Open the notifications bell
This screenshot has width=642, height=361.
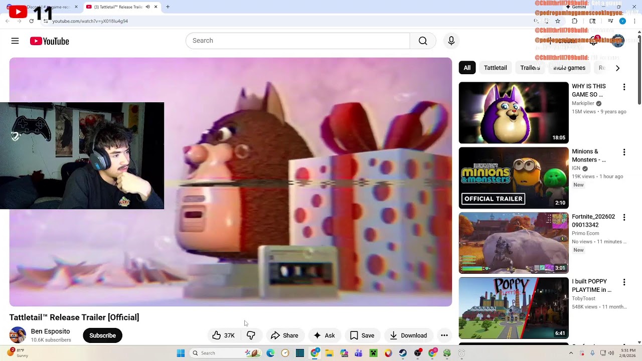tap(593, 41)
